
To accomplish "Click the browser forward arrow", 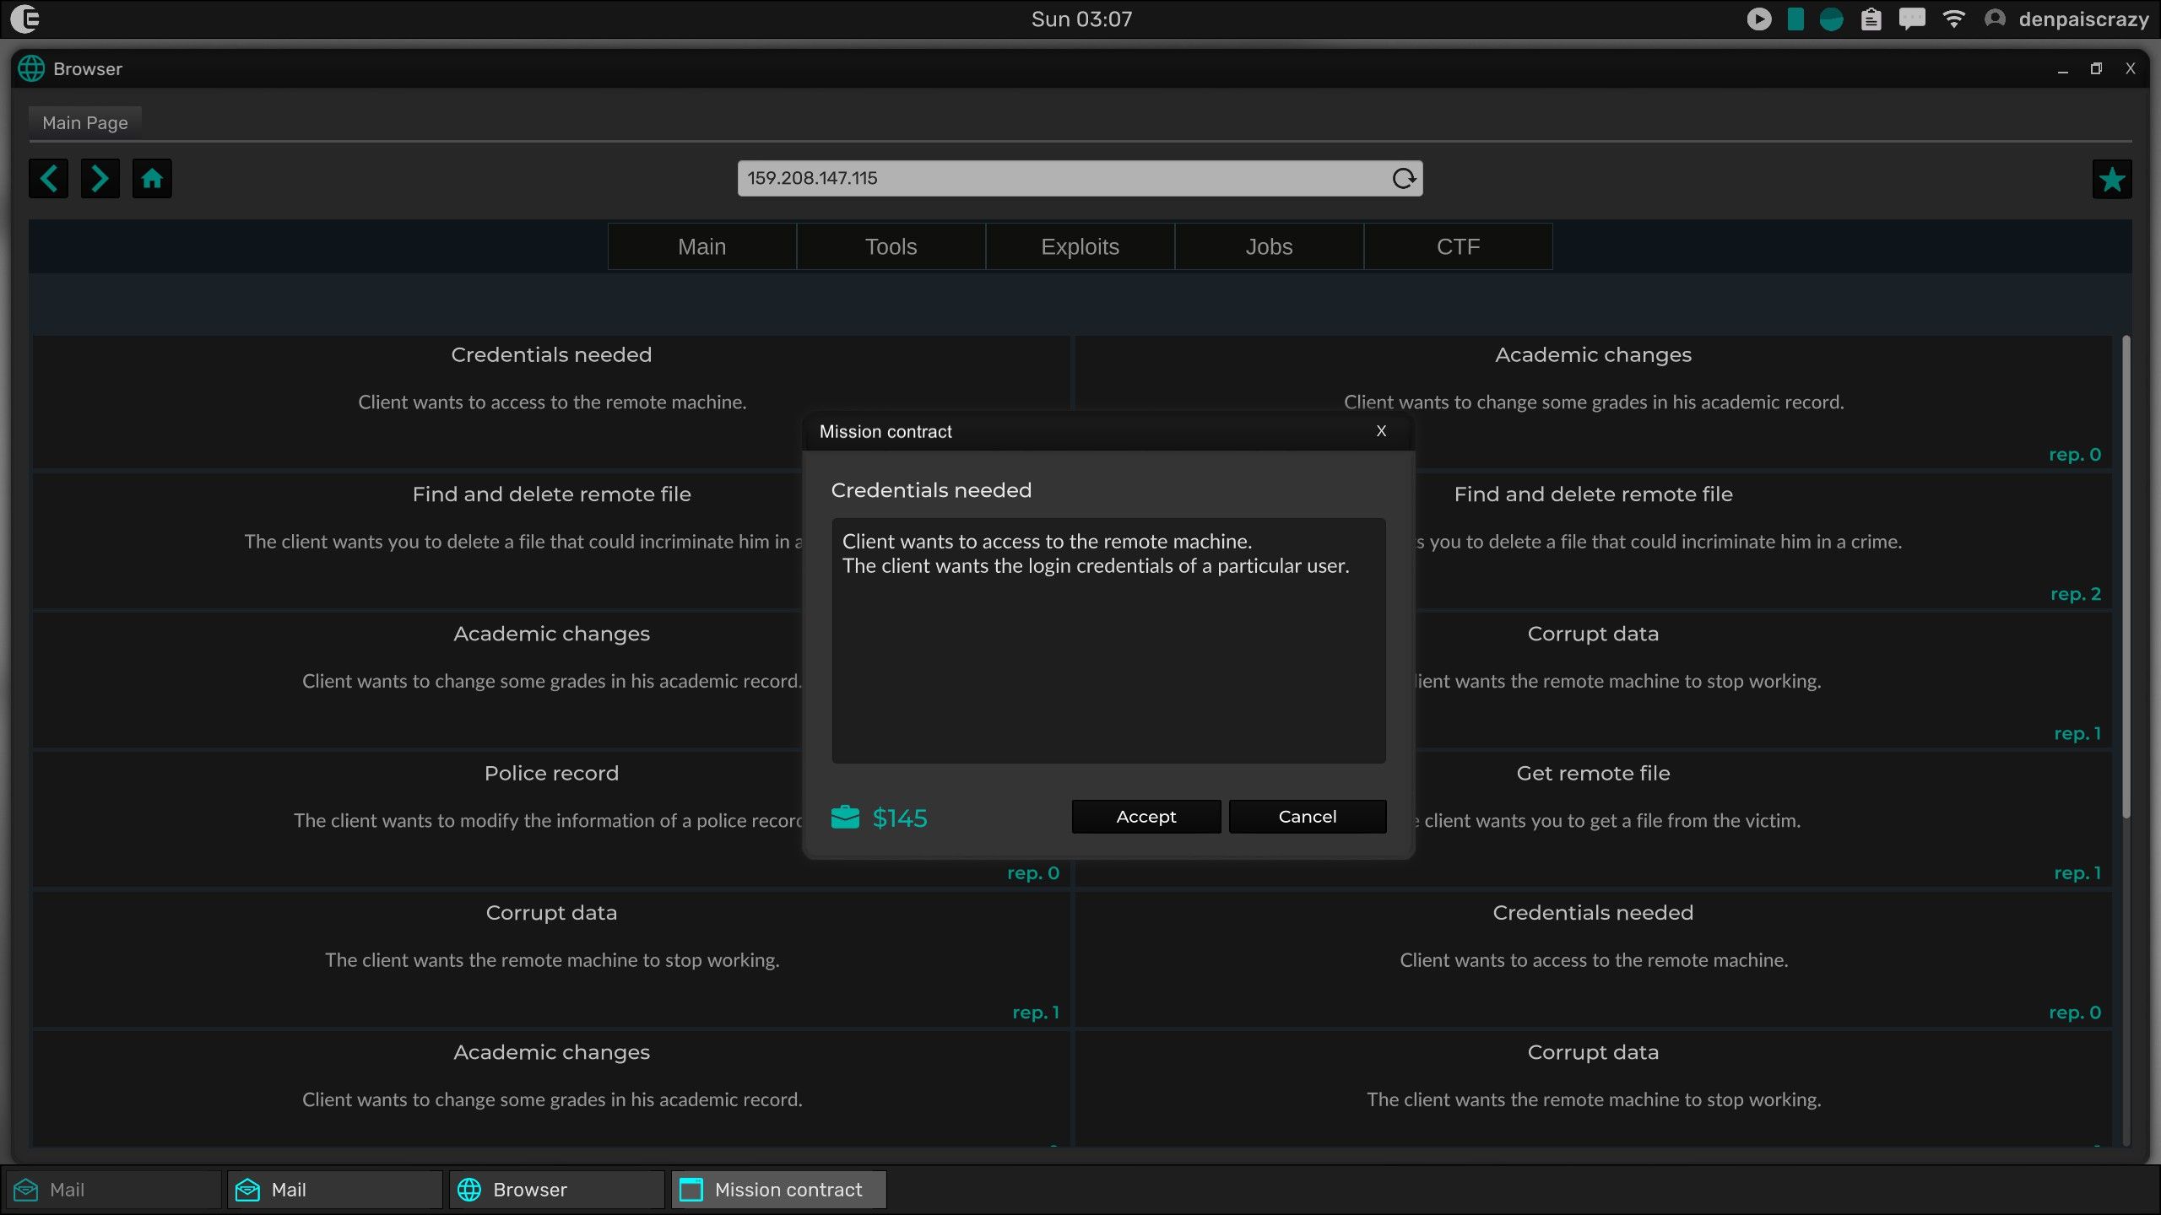I will pos(100,178).
